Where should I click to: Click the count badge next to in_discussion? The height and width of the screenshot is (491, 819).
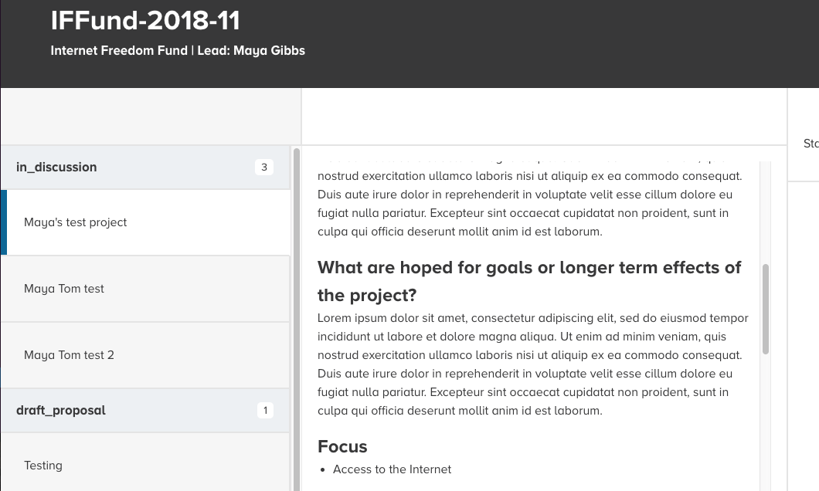tap(264, 167)
